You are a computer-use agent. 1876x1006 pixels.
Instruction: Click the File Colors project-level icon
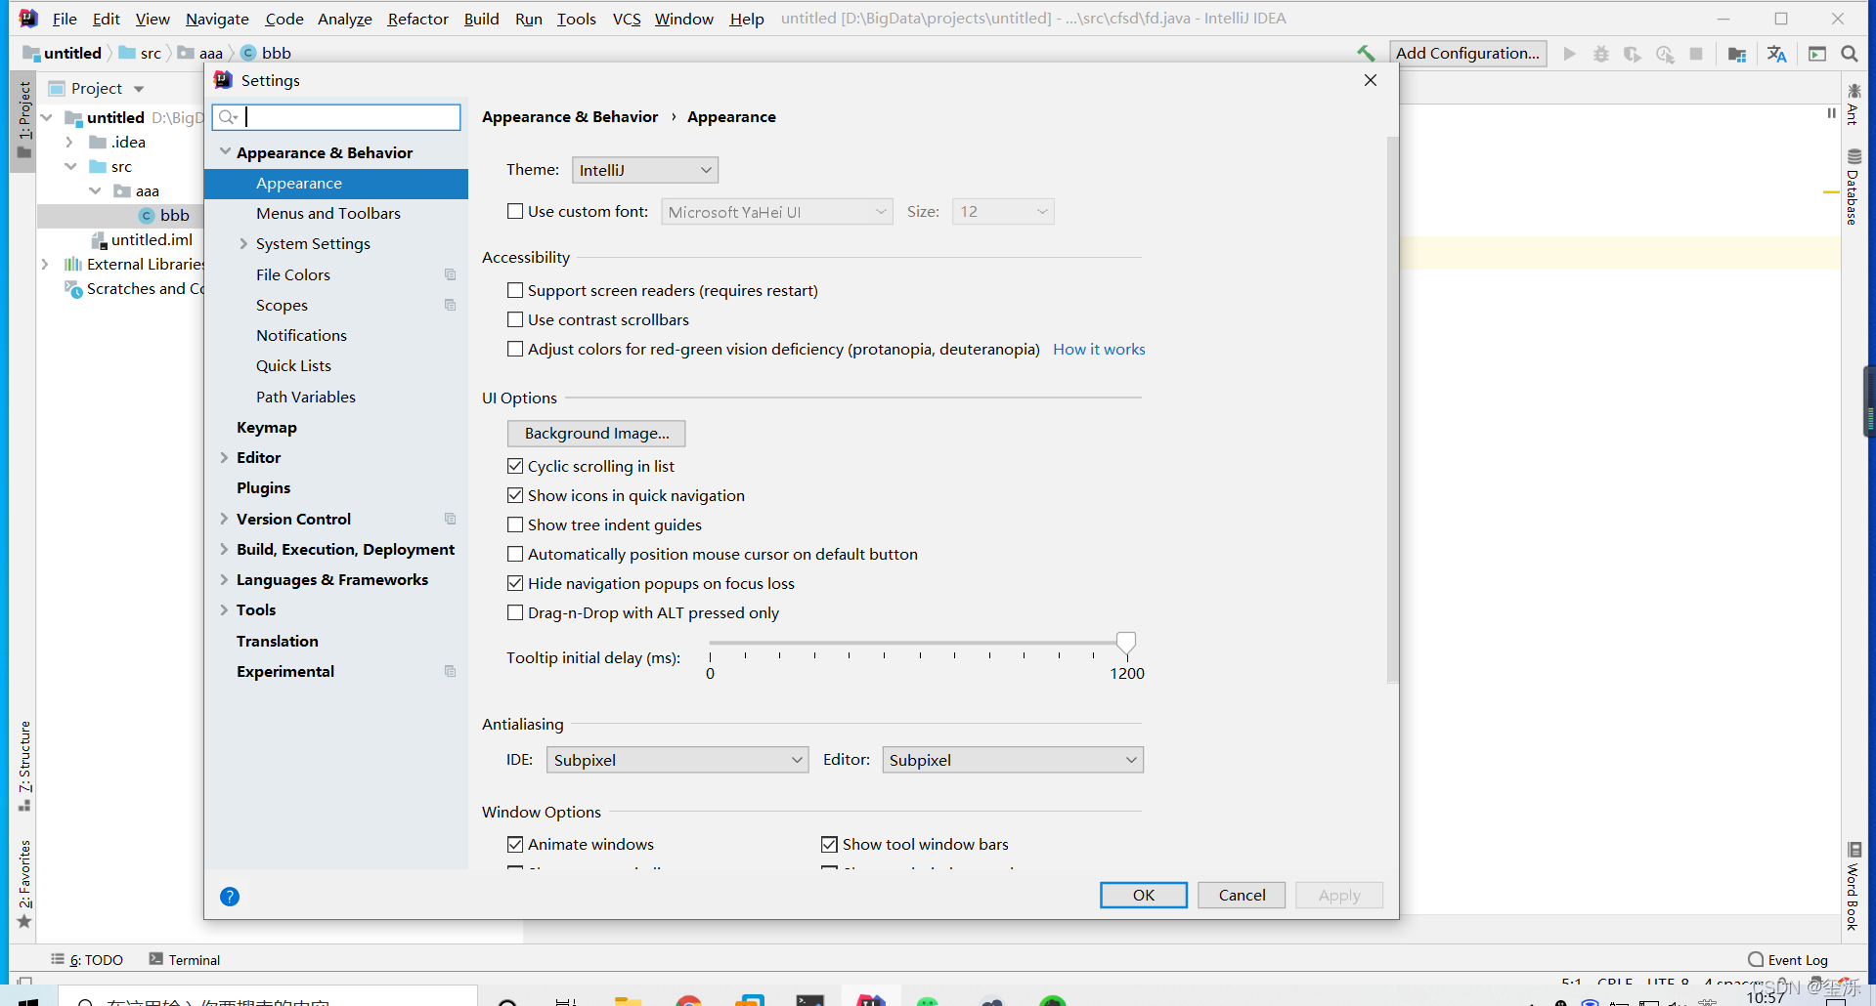tap(451, 275)
